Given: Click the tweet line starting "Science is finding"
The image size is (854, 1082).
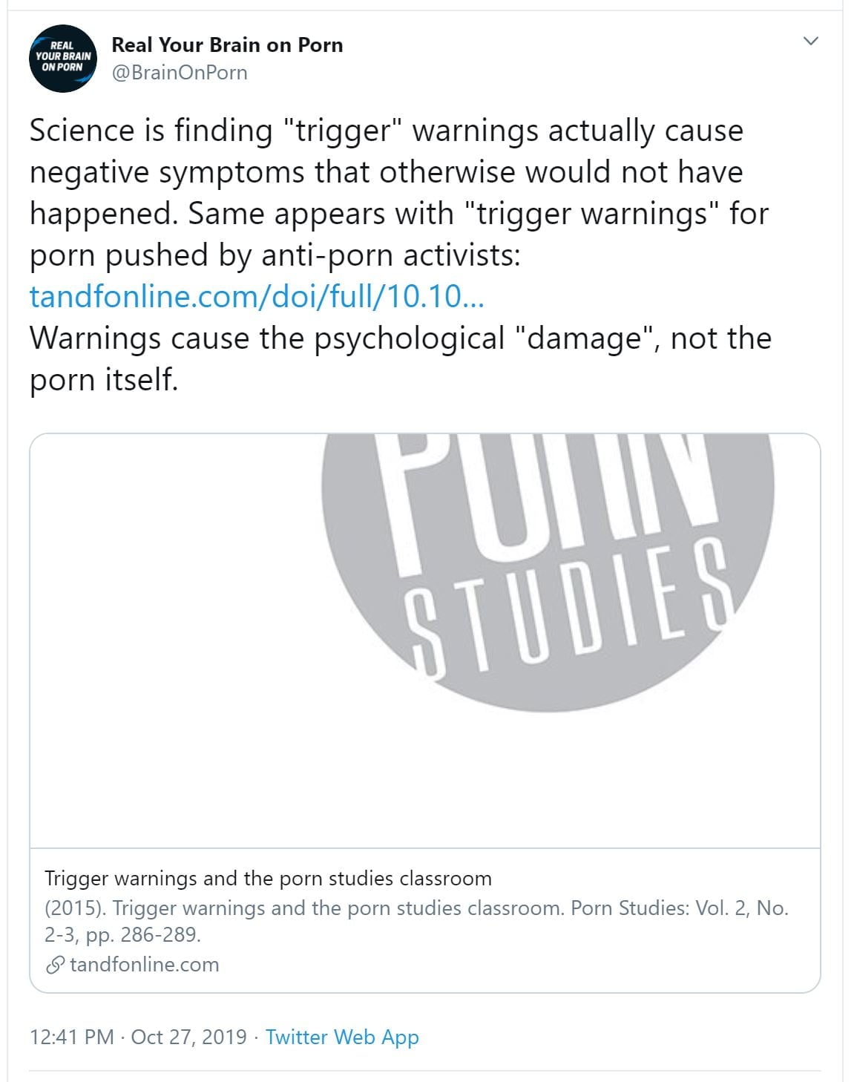Looking at the screenshot, I should tap(386, 131).
